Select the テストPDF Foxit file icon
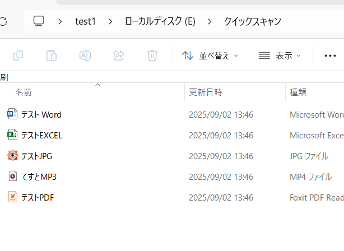 (x=12, y=197)
